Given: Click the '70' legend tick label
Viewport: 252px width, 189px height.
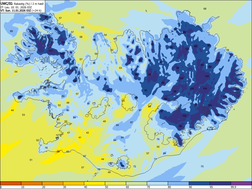Looking at the screenshot, I should [x=148, y=187].
